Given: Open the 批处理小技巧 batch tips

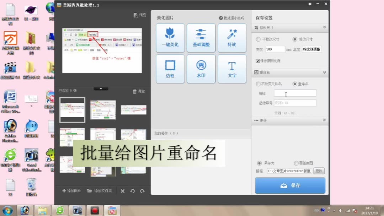Looking at the screenshot, I should [231, 17].
